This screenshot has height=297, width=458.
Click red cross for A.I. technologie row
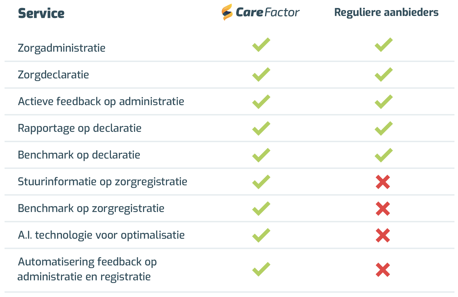point(383,235)
